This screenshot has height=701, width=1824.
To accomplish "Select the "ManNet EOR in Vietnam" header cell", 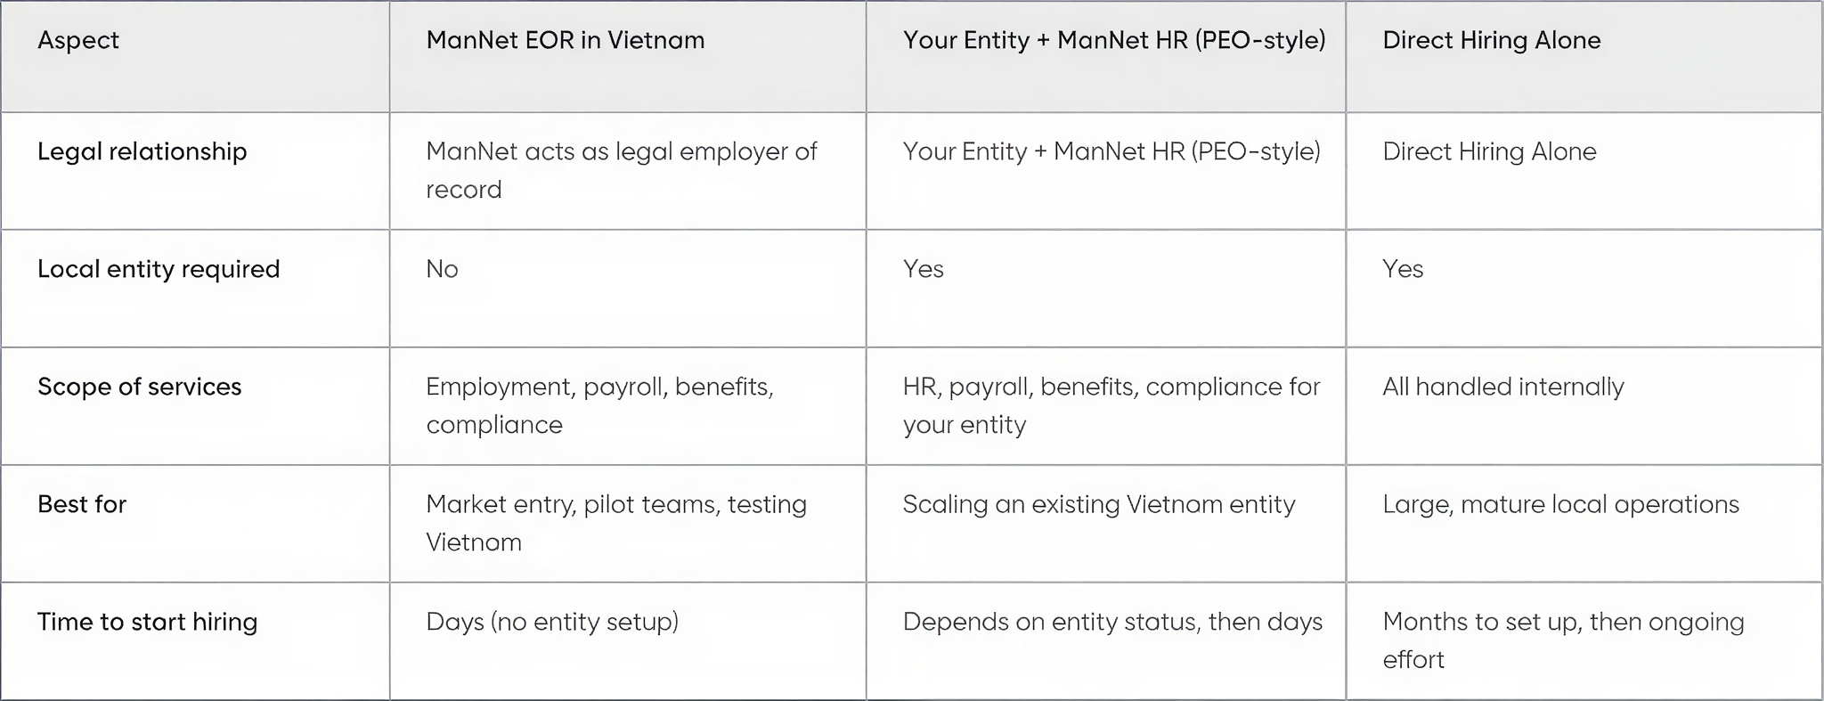I will (x=565, y=40).
